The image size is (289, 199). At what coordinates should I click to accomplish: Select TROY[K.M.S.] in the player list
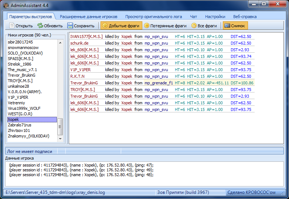[32, 81]
